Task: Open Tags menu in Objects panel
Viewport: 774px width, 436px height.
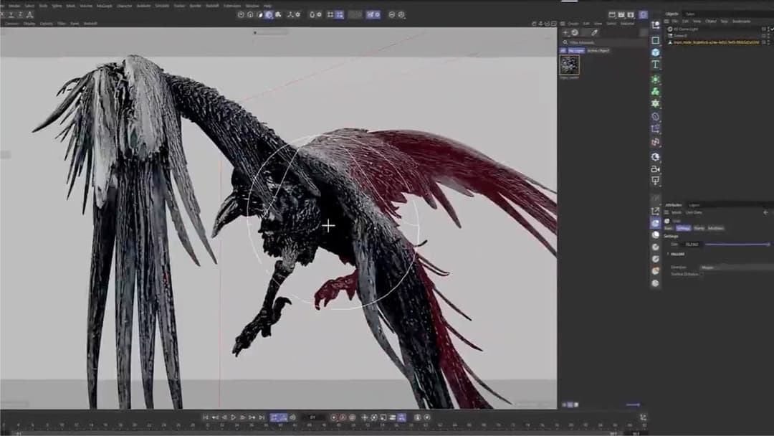Action: [x=724, y=22]
